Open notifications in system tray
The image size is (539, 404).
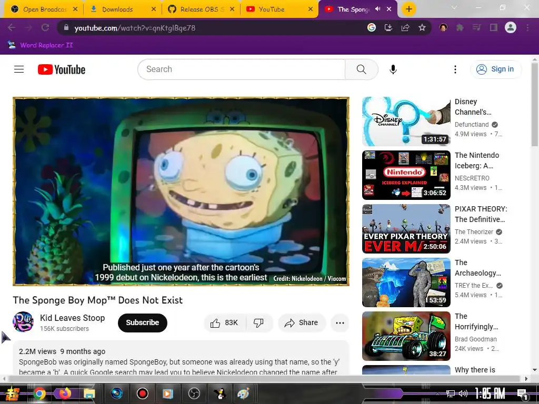point(523,394)
